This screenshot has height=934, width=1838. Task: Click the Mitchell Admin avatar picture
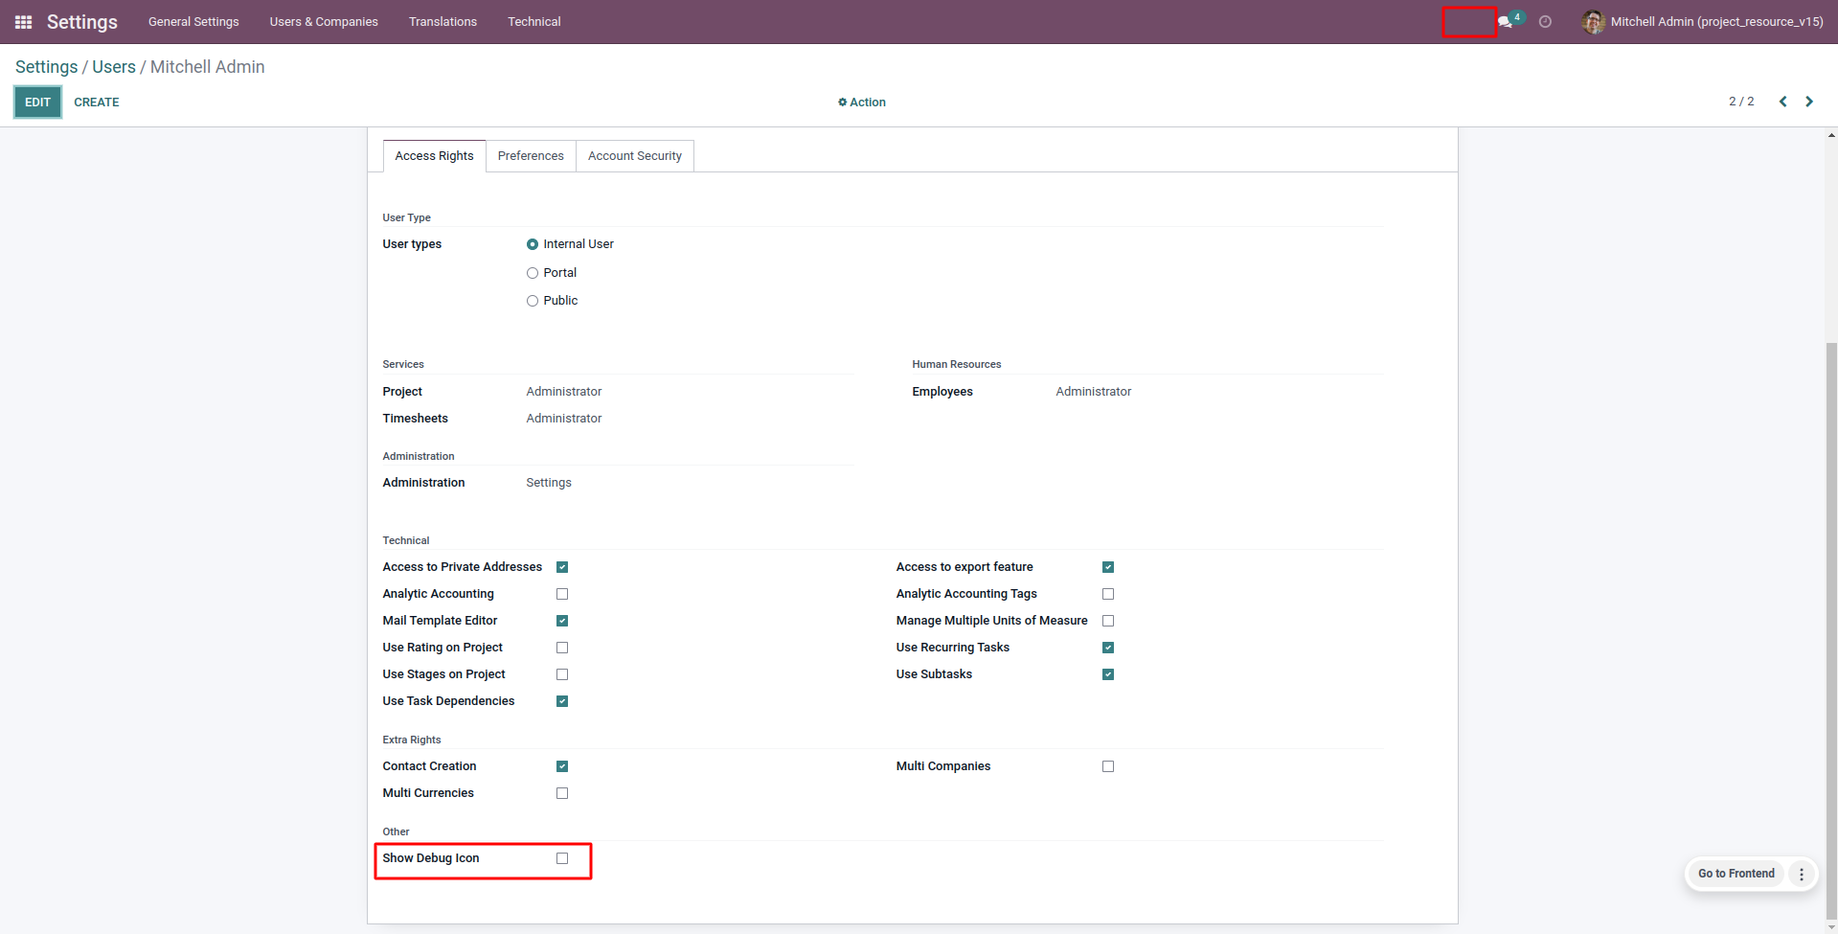click(1594, 22)
